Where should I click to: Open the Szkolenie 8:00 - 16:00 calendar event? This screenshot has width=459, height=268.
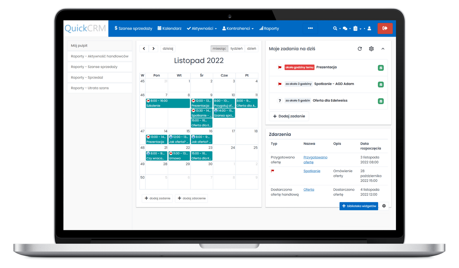click(168, 103)
